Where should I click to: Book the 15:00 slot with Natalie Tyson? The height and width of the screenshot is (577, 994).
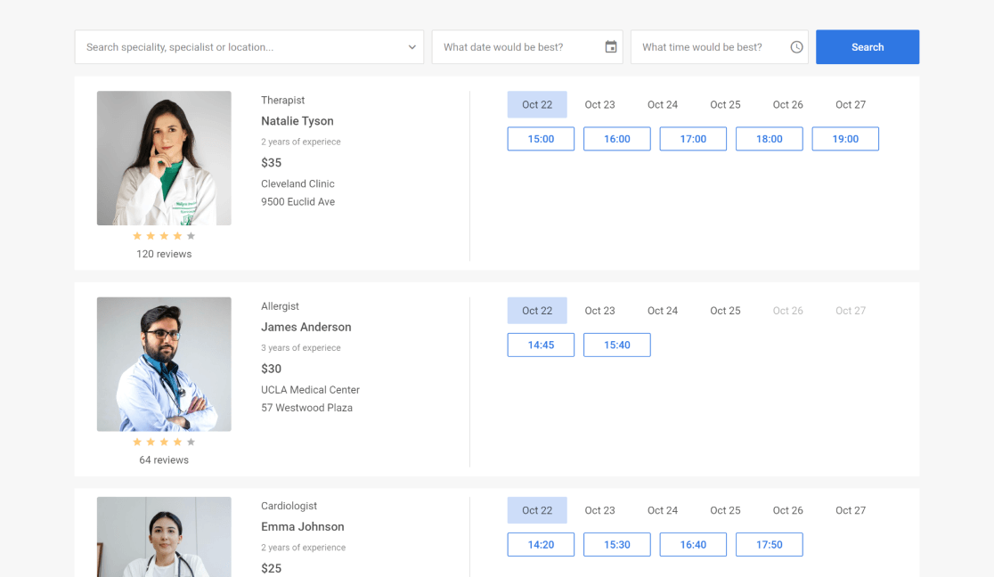[541, 139]
